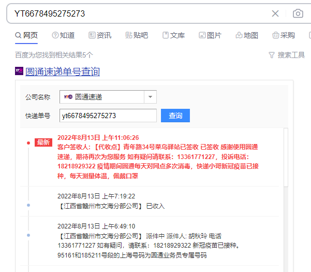Click the text 百度为您找到相关结果5个
This screenshot has width=311, height=272.
point(54,55)
